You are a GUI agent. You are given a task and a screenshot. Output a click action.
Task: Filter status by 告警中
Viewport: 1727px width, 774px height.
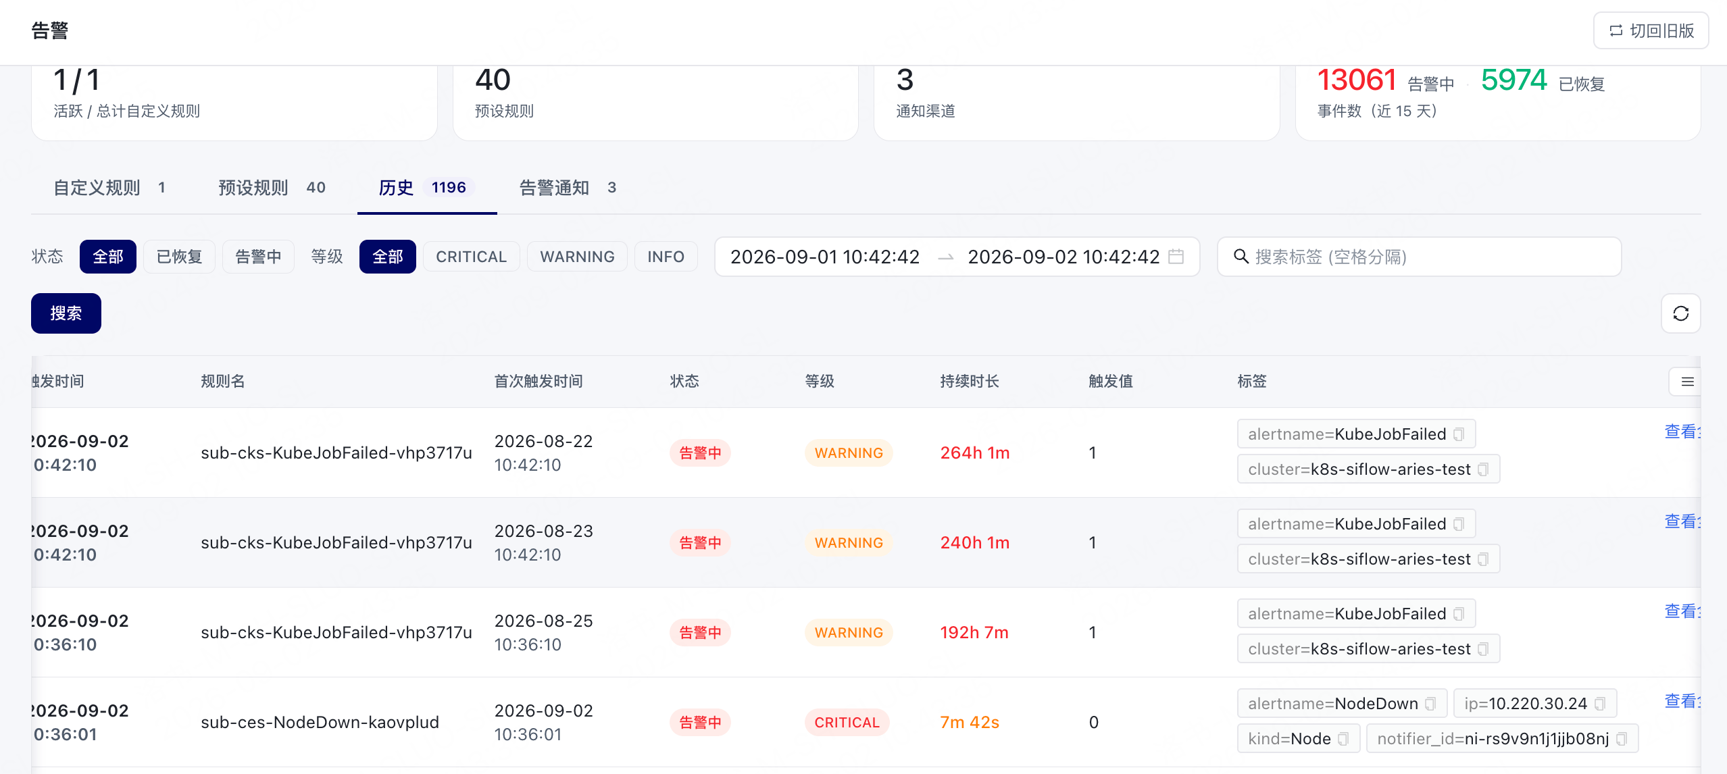(258, 257)
